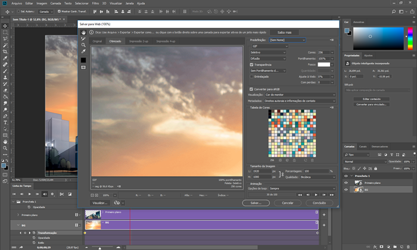Select the Eraser tool
The width and height of the screenshot is (417, 250).
[x=5, y=90]
